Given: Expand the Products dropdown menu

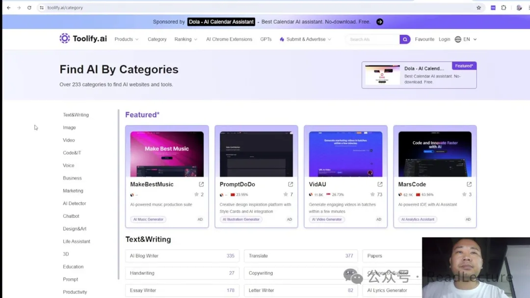Looking at the screenshot, I should click(127, 39).
